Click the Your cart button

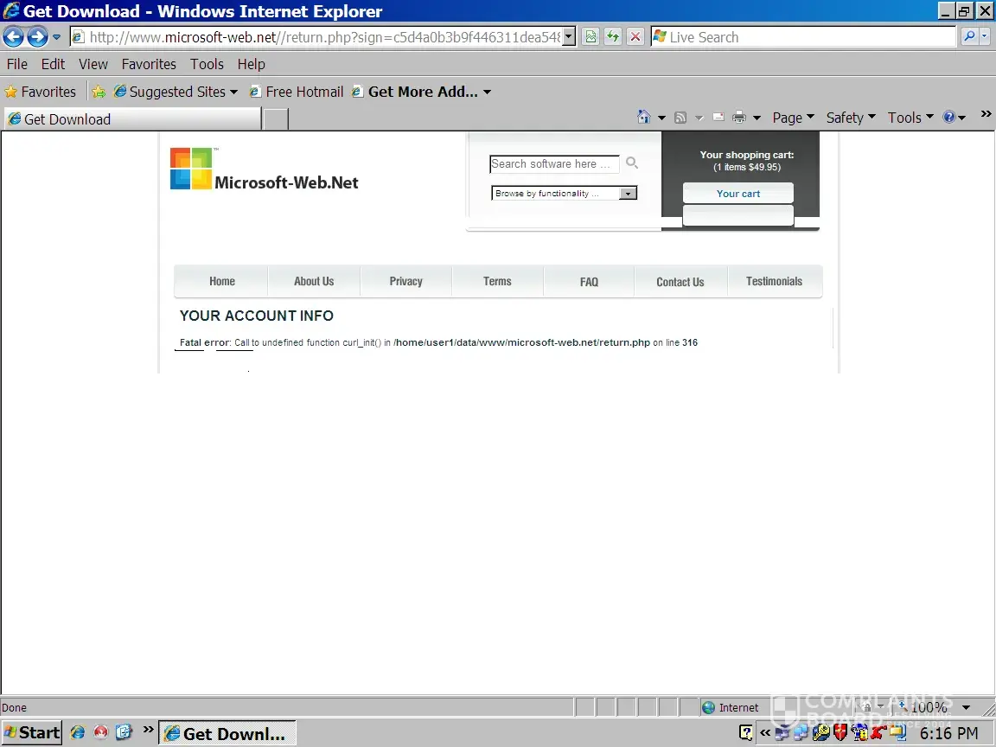click(x=737, y=194)
